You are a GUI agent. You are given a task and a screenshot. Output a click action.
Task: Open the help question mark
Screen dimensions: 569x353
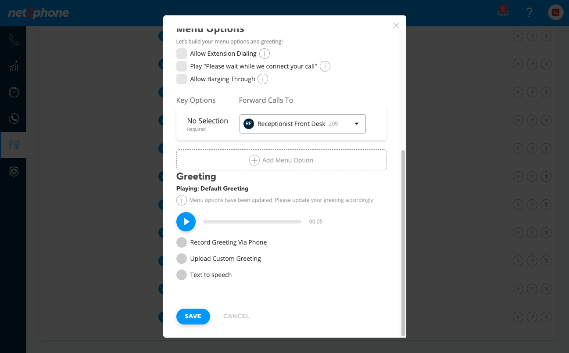[x=530, y=13]
